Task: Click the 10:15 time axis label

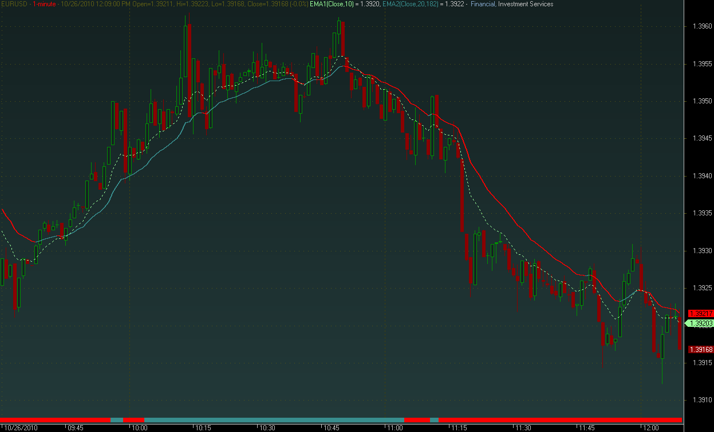Action: click(x=203, y=427)
